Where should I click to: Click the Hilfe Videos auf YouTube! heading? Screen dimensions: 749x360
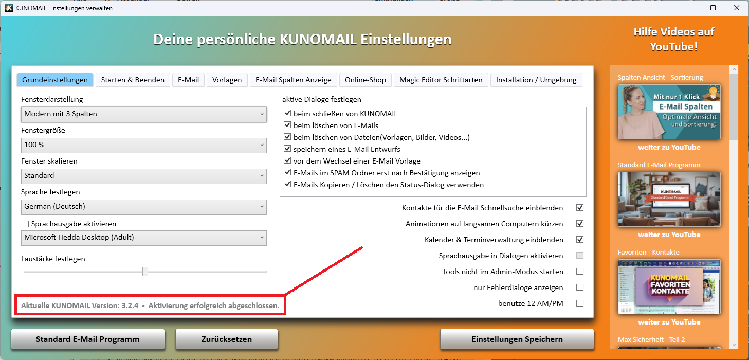[673, 39]
